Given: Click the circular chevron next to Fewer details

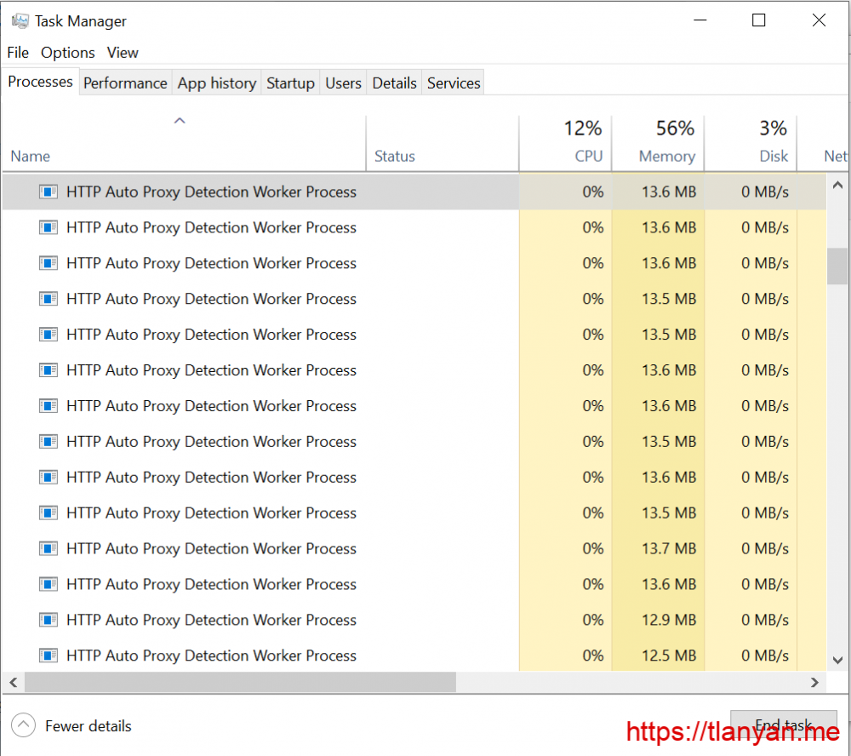Looking at the screenshot, I should pyautogui.click(x=23, y=725).
